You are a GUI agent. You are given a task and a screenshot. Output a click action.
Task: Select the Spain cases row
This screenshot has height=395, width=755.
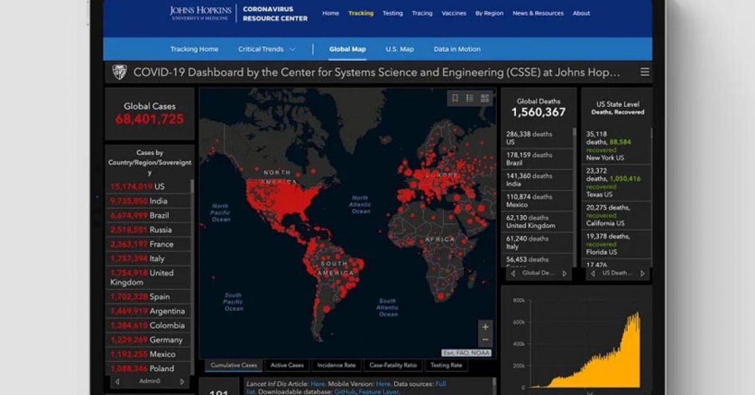[x=149, y=296]
